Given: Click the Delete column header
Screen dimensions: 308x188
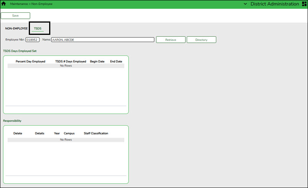Looking at the screenshot, I should point(18,134).
